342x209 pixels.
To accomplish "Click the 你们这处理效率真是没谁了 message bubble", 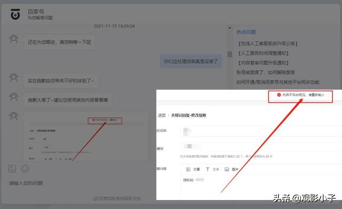I will 191,61.
